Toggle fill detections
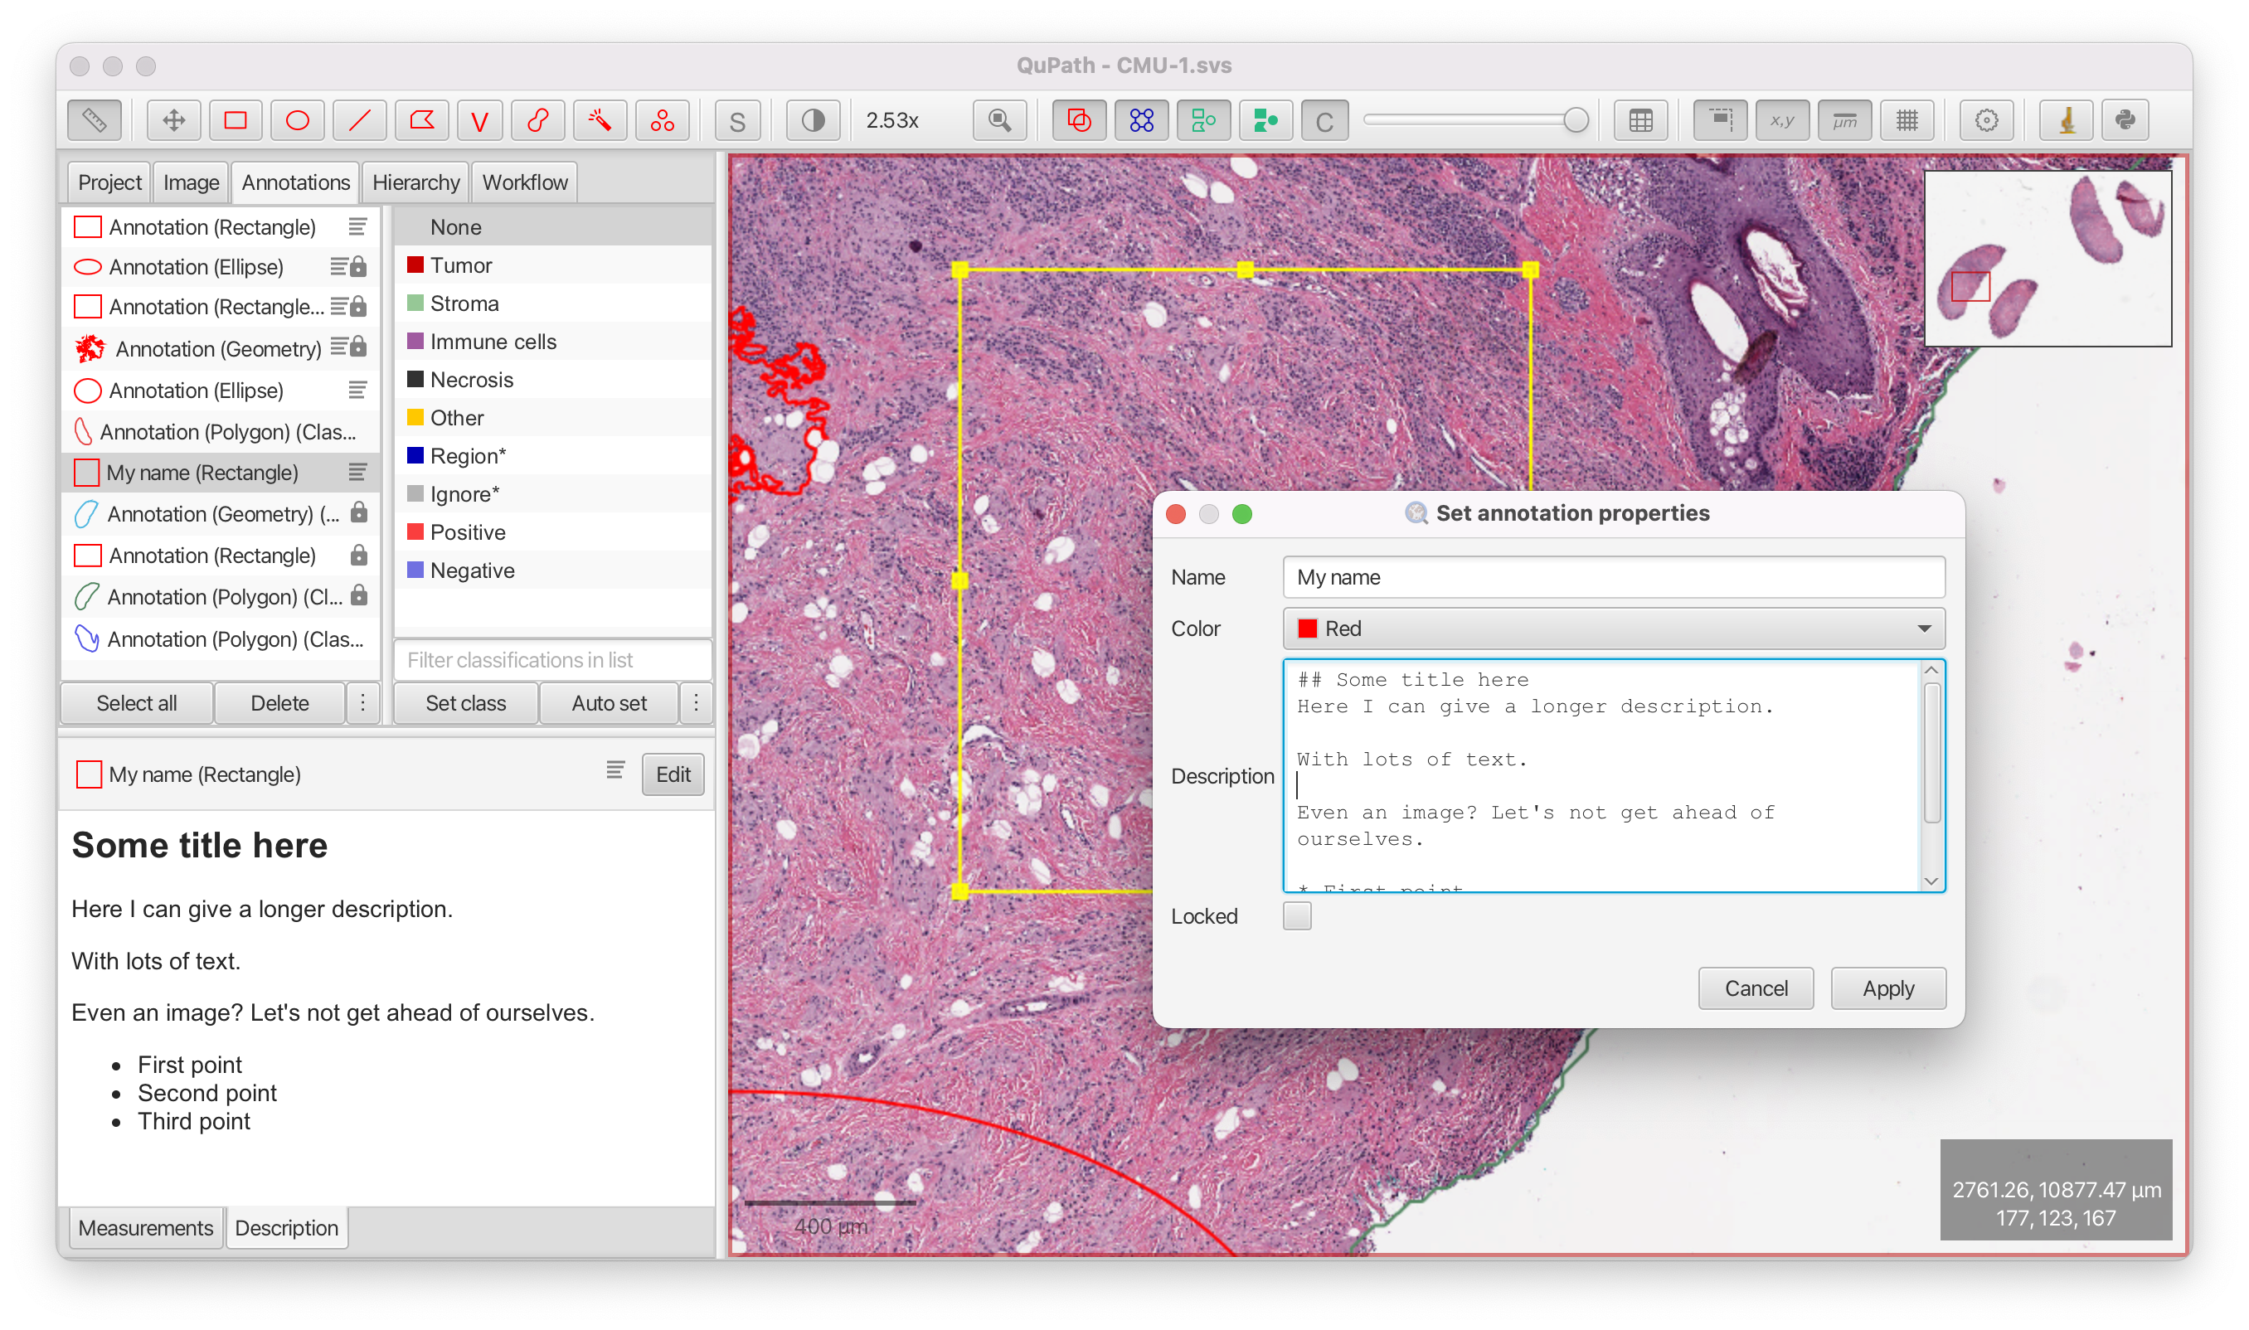This screenshot has height=1330, width=2249. pos(1265,120)
